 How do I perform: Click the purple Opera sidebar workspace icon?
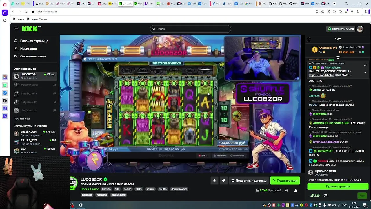click(x=5, y=12)
